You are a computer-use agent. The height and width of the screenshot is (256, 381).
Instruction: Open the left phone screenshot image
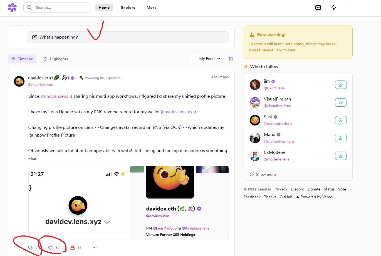pyautogui.click(x=78, y=203)
